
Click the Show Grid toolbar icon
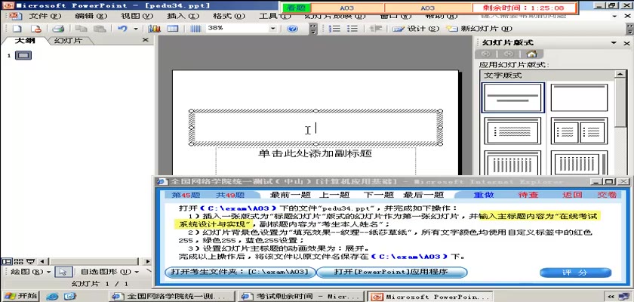click(x=195, y=29)
